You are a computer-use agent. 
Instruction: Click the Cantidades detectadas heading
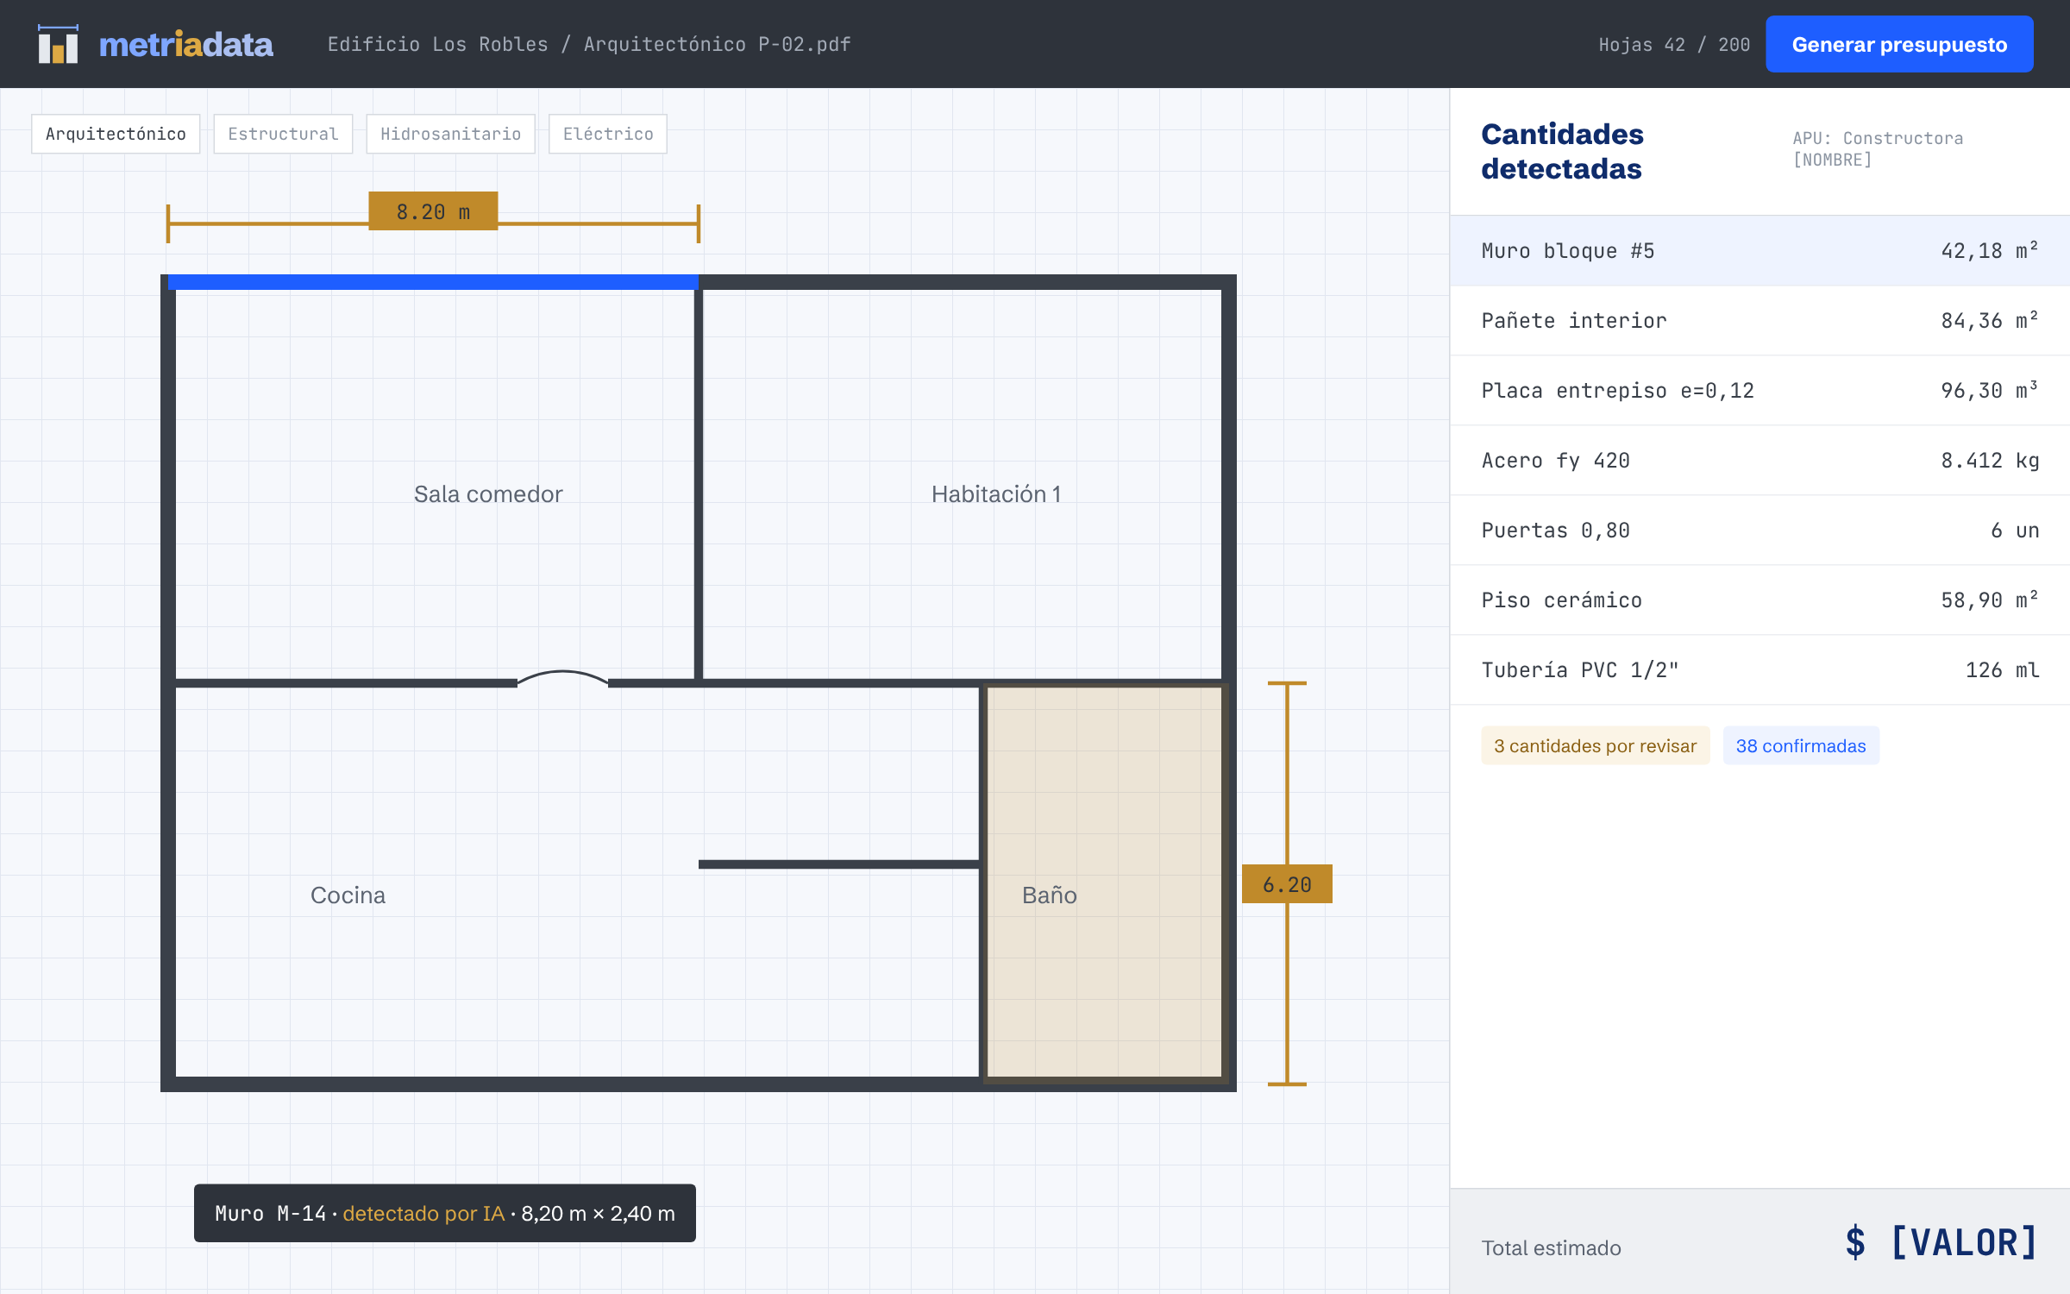[1562, 151]
